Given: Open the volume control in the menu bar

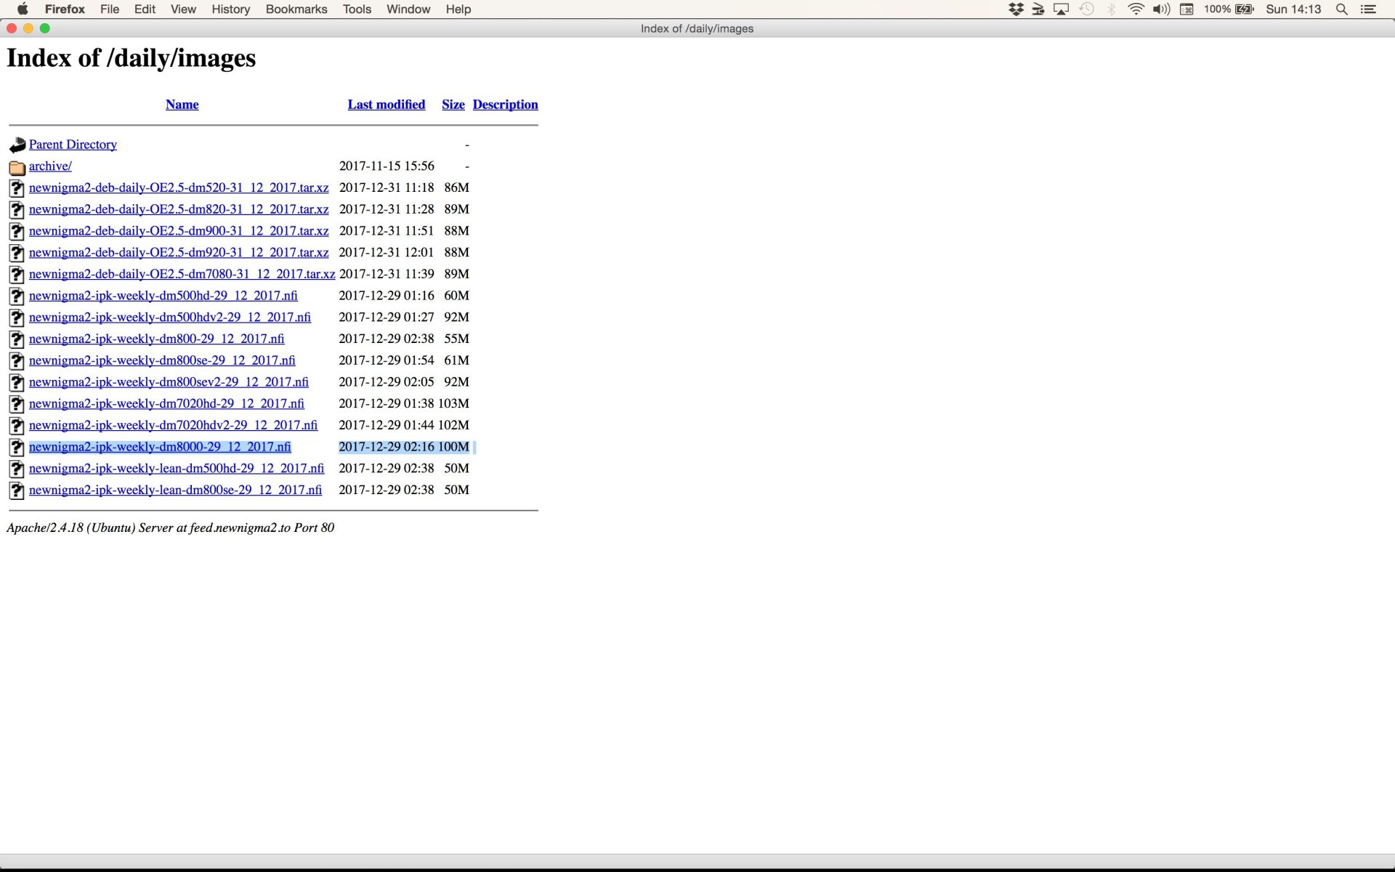Looking at the screenshot, I should pyautogui.click(x=1161, y=9).
